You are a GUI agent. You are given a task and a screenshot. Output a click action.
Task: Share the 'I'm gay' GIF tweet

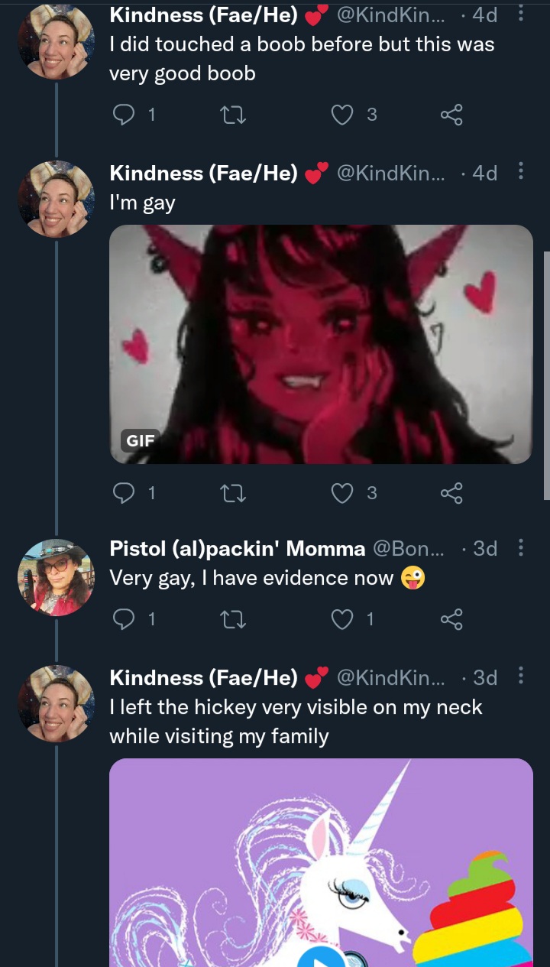pos(452,493)
